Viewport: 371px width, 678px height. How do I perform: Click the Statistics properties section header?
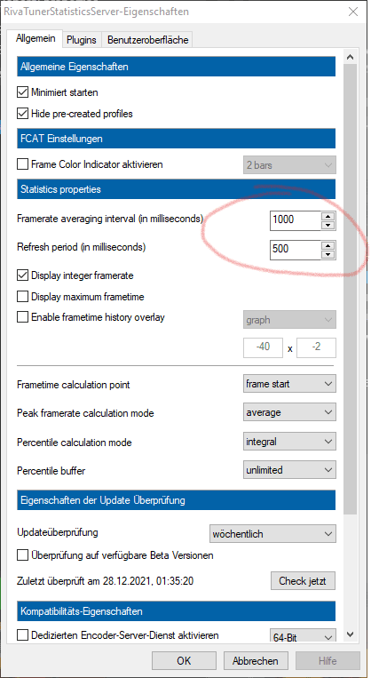pos(177,189)
